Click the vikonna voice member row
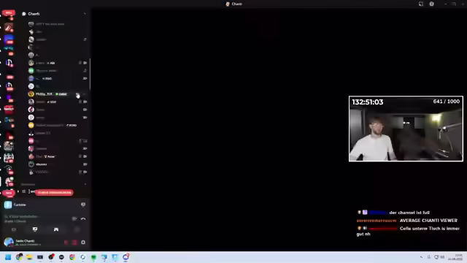This screenshot has height=263, width=467. click(x=58, y=164)
